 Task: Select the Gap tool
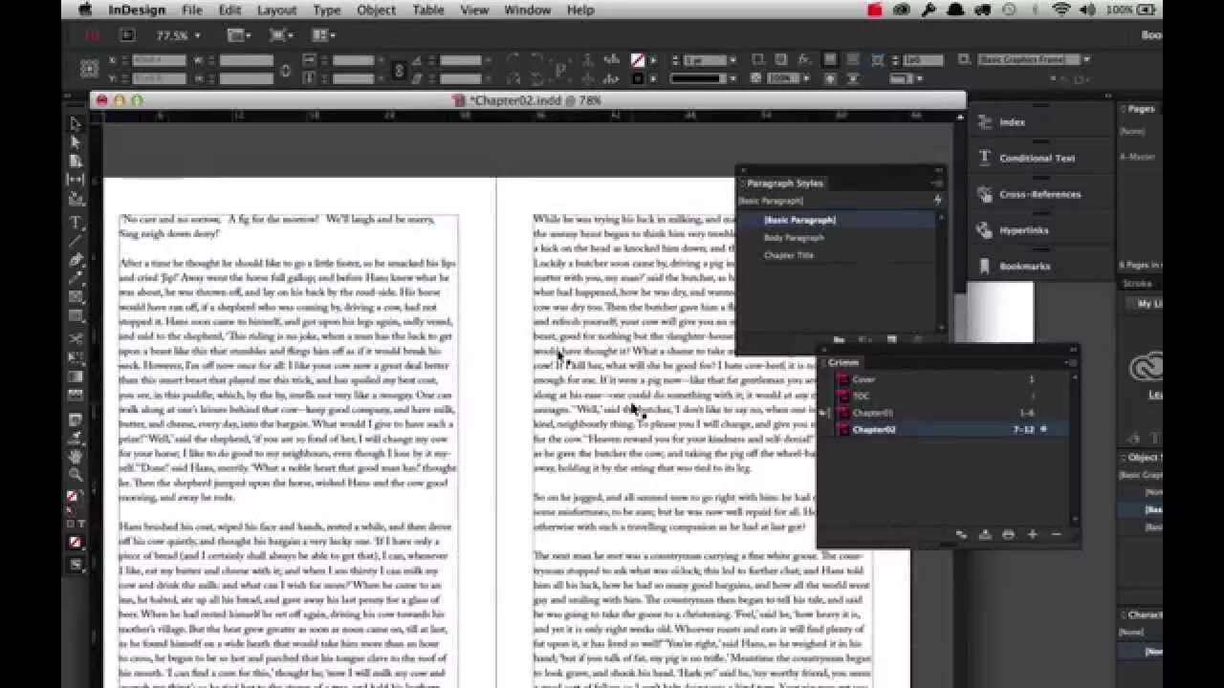[x=76, y=179]
